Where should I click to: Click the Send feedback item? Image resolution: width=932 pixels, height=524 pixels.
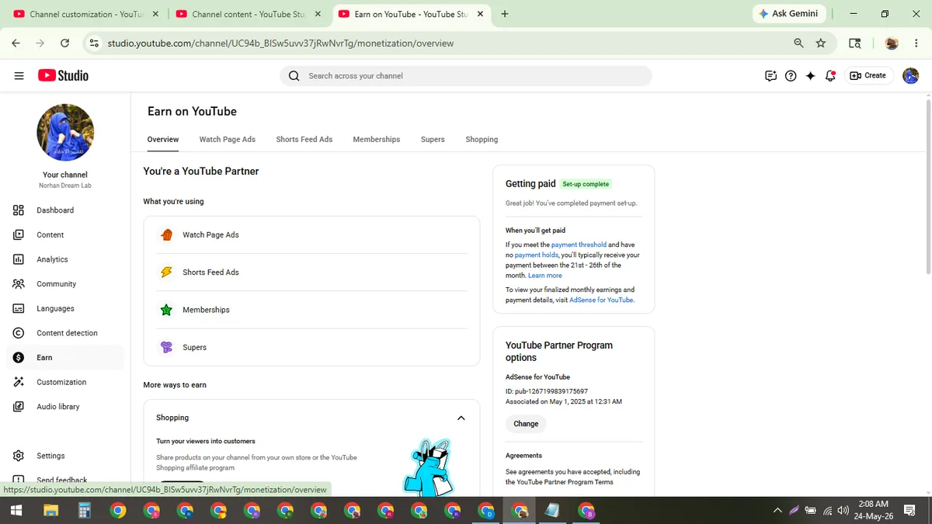[65, 480]
